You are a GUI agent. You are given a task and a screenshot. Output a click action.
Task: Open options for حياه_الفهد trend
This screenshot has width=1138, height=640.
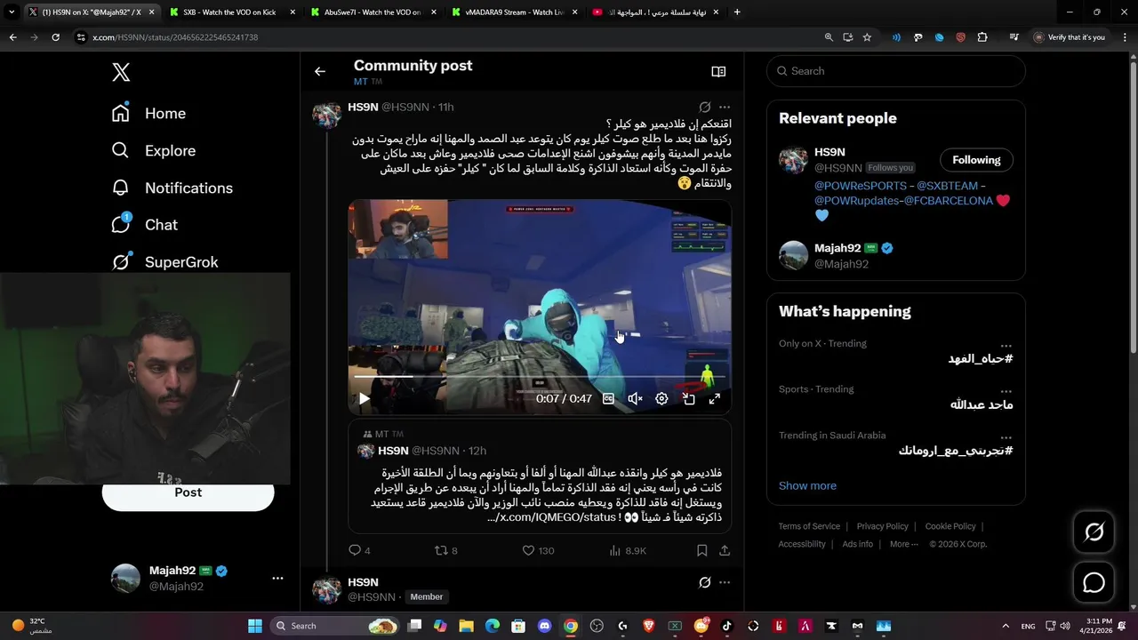[1006, 345]
